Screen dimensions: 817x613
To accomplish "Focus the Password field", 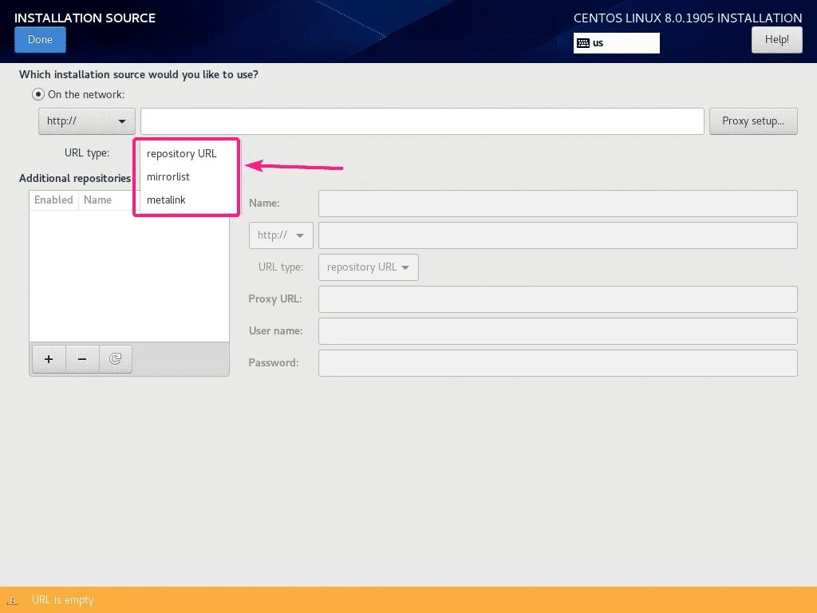I will pyautogui.click(x=558, y=363).
